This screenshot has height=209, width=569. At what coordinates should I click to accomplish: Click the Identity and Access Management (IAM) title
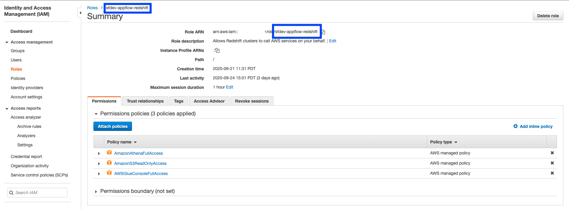(27, 11)
